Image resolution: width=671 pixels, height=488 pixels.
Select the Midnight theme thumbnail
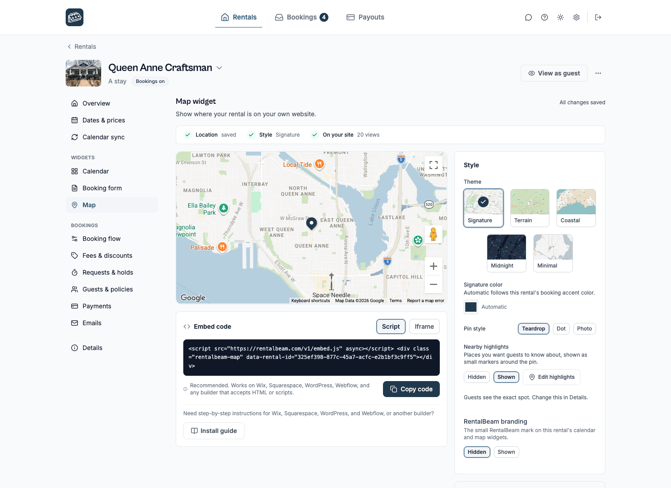point(506,253)
